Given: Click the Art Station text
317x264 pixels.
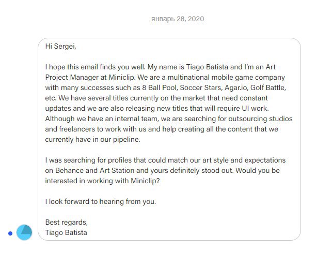Looking at the screenshot, I should [117, 170].
